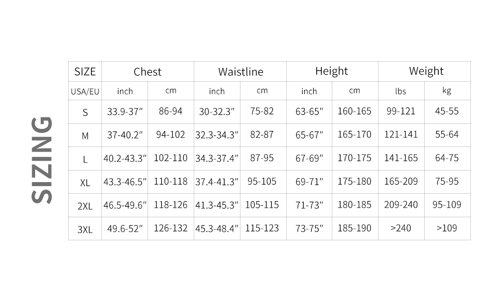Click the SIZE header cell

[x=85, y=71]
